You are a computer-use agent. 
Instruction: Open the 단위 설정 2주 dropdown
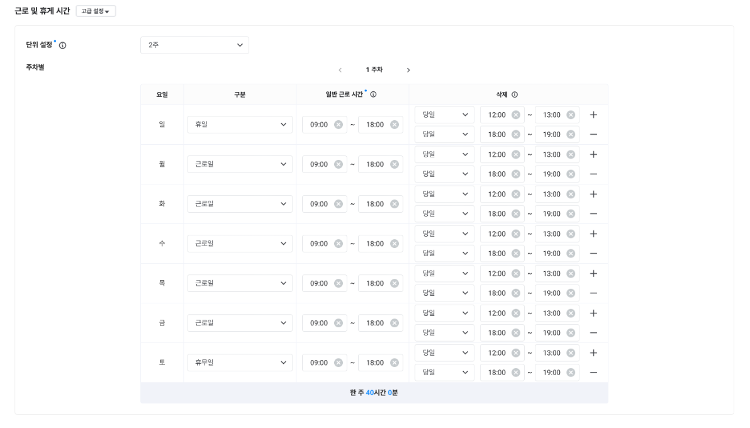pos(194,45)
